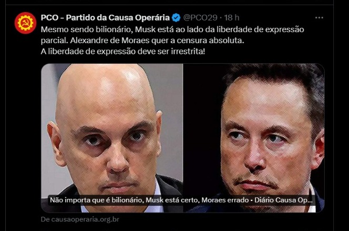Viewport: 349px width, 231px height.
Task: Click the word "parcial." in the tweet
Action: click(54, 41)
